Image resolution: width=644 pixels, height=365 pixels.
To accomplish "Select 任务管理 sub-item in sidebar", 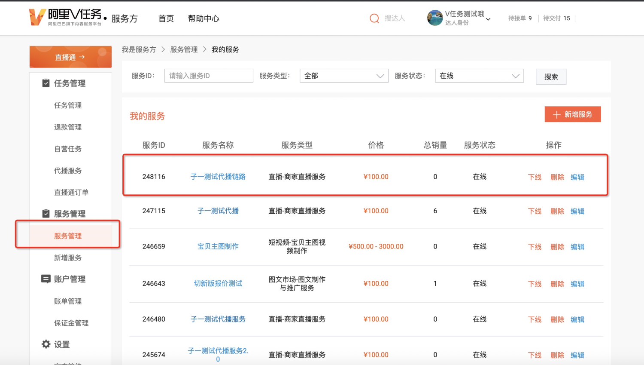I will [x=68, y=105].
